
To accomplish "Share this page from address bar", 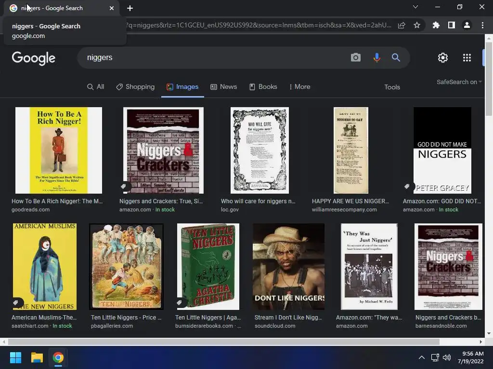I will coord(402,25).
